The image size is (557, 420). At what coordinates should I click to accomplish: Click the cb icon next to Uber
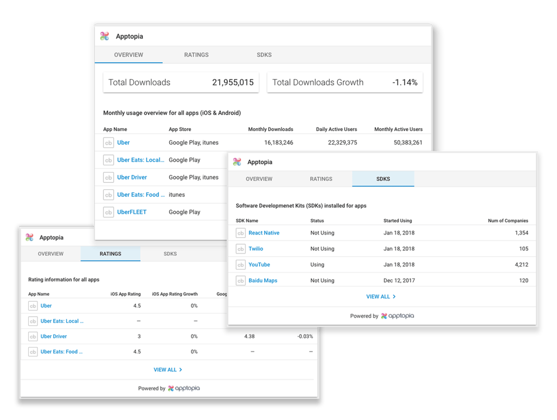[x=108, y=142]
